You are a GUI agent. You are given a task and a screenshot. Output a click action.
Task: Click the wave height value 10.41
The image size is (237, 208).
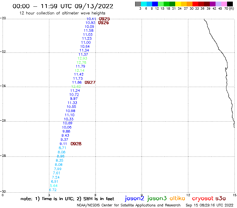(91, 19)
